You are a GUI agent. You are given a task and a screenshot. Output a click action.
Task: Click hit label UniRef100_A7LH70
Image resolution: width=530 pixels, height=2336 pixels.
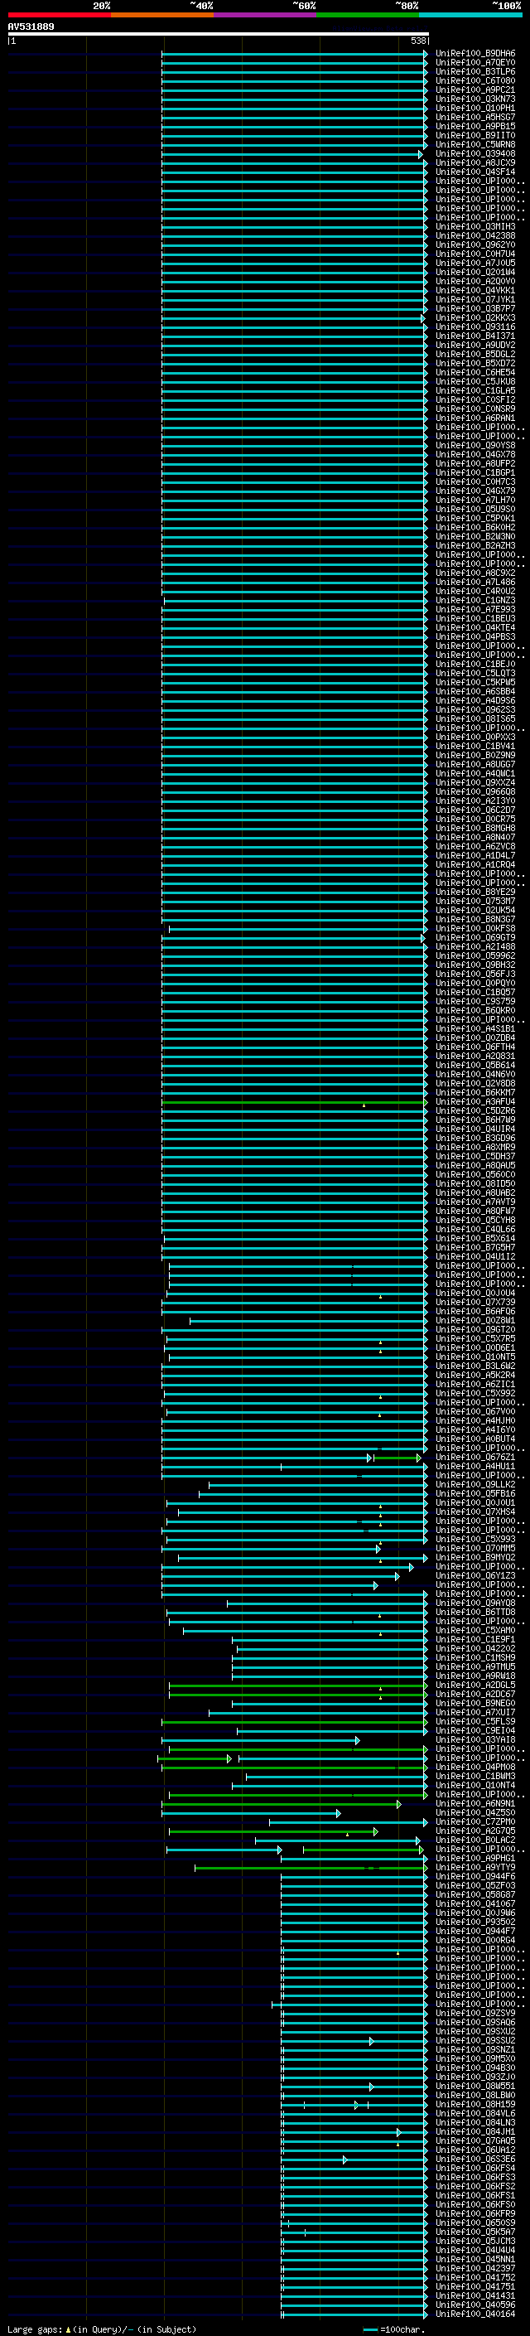(x=475, y=501)
